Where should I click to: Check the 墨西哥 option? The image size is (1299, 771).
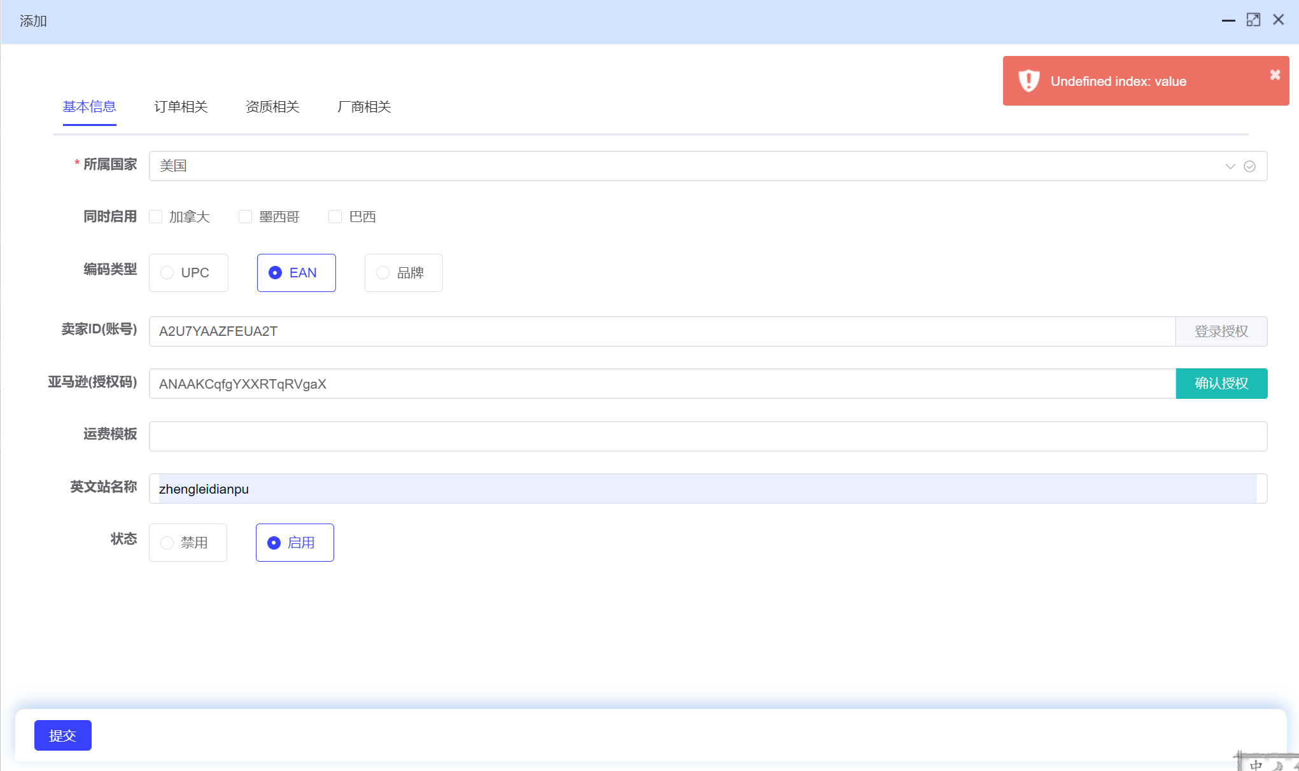(x=246, y=217)
